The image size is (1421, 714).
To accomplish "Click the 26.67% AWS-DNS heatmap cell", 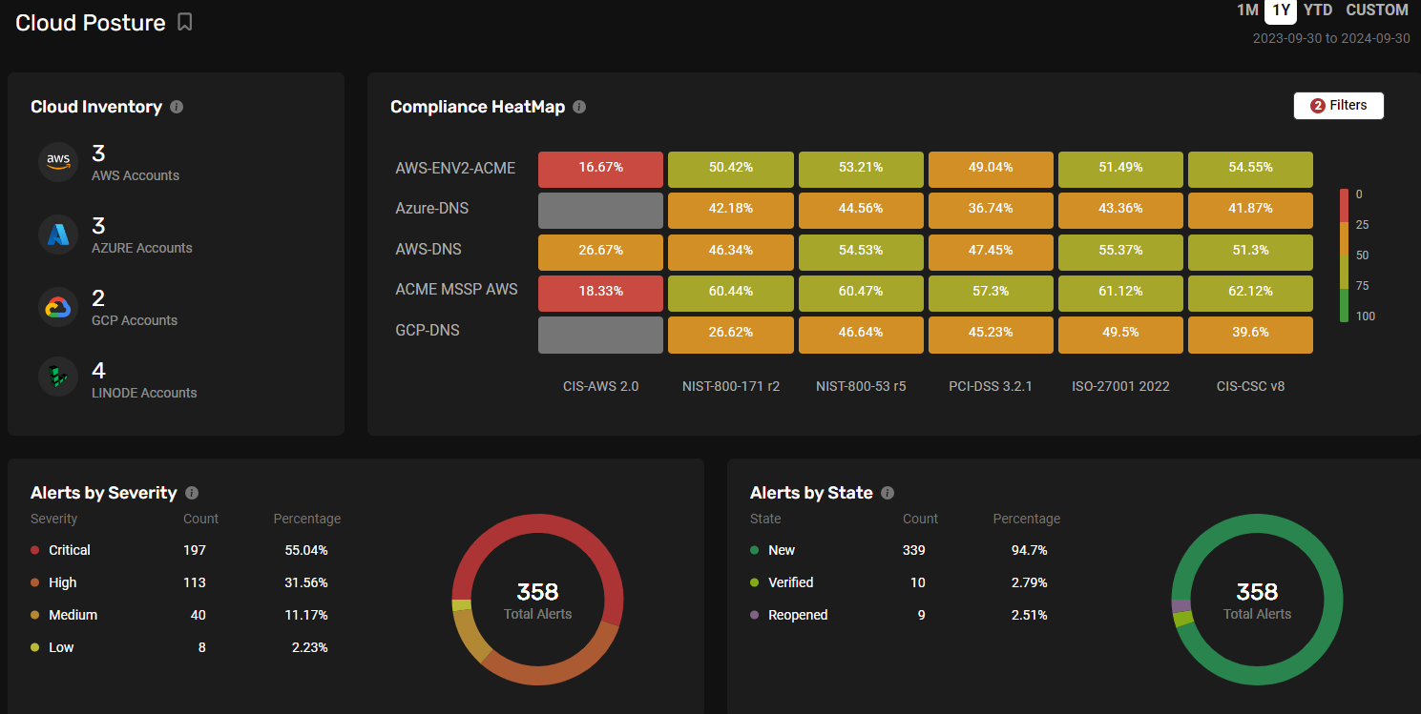I will point(600,251).
